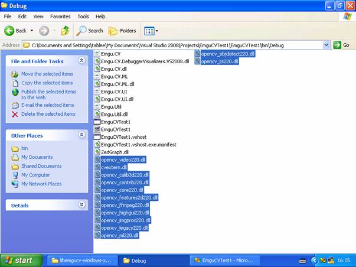Click Move the selected items link
This screenshot has width=356, height=267.
tap(47, 74)
